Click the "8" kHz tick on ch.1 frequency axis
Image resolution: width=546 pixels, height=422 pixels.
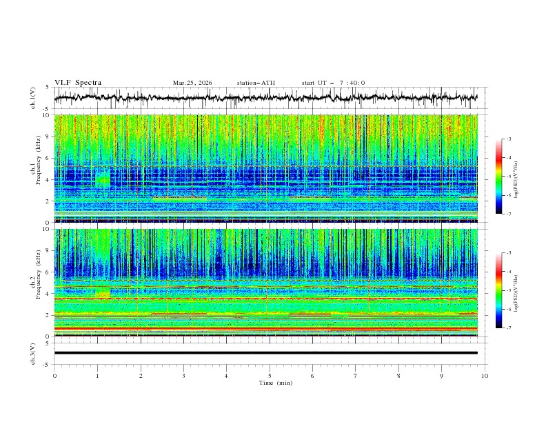click(48, 137)
